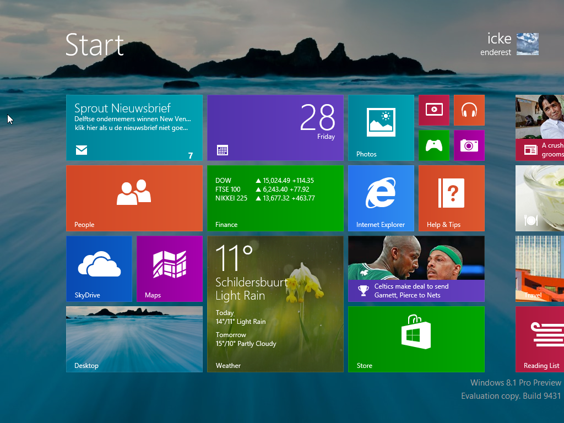The image size is (564, 423).
Task: Launch the Xbox Games tile
Action: 433,145
